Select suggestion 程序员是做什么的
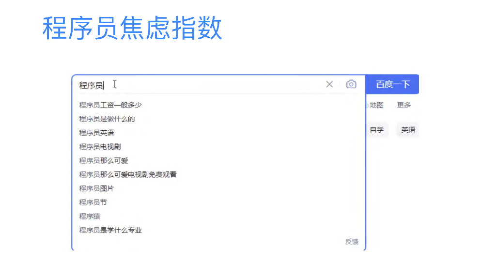Viewport: 496px width, 279px height. (107, 119)
